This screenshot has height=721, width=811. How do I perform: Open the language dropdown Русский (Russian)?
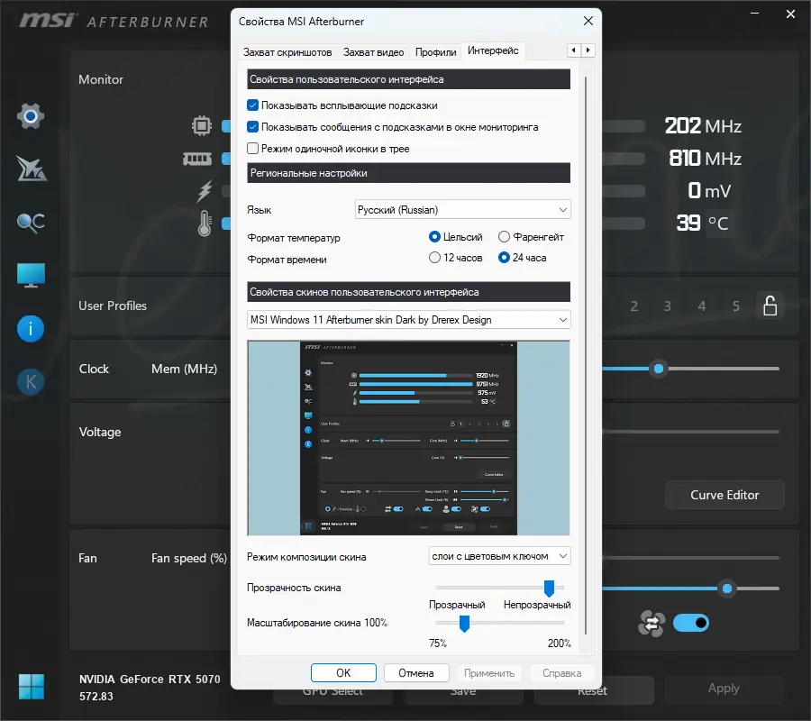click(463, 210)
